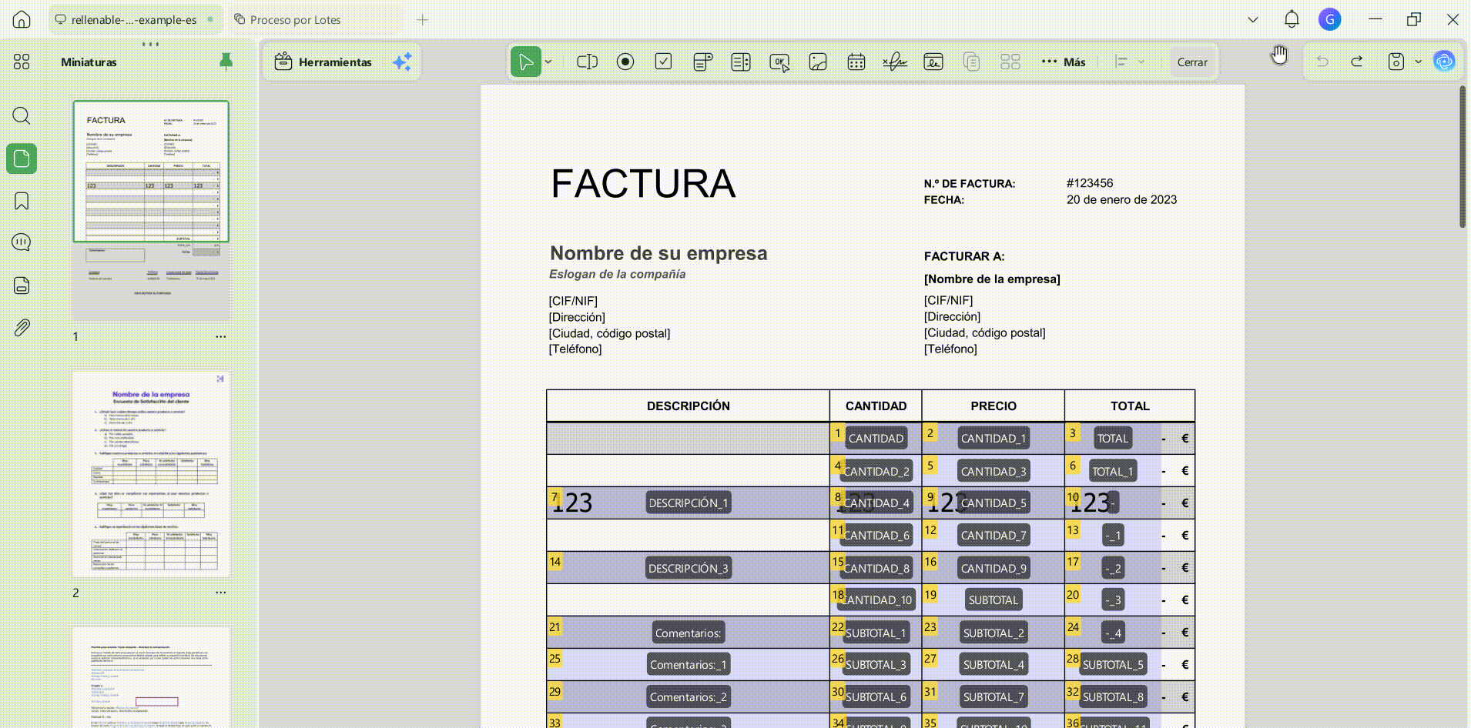Click the FACTURAR A: label

[x=964, y=256]
